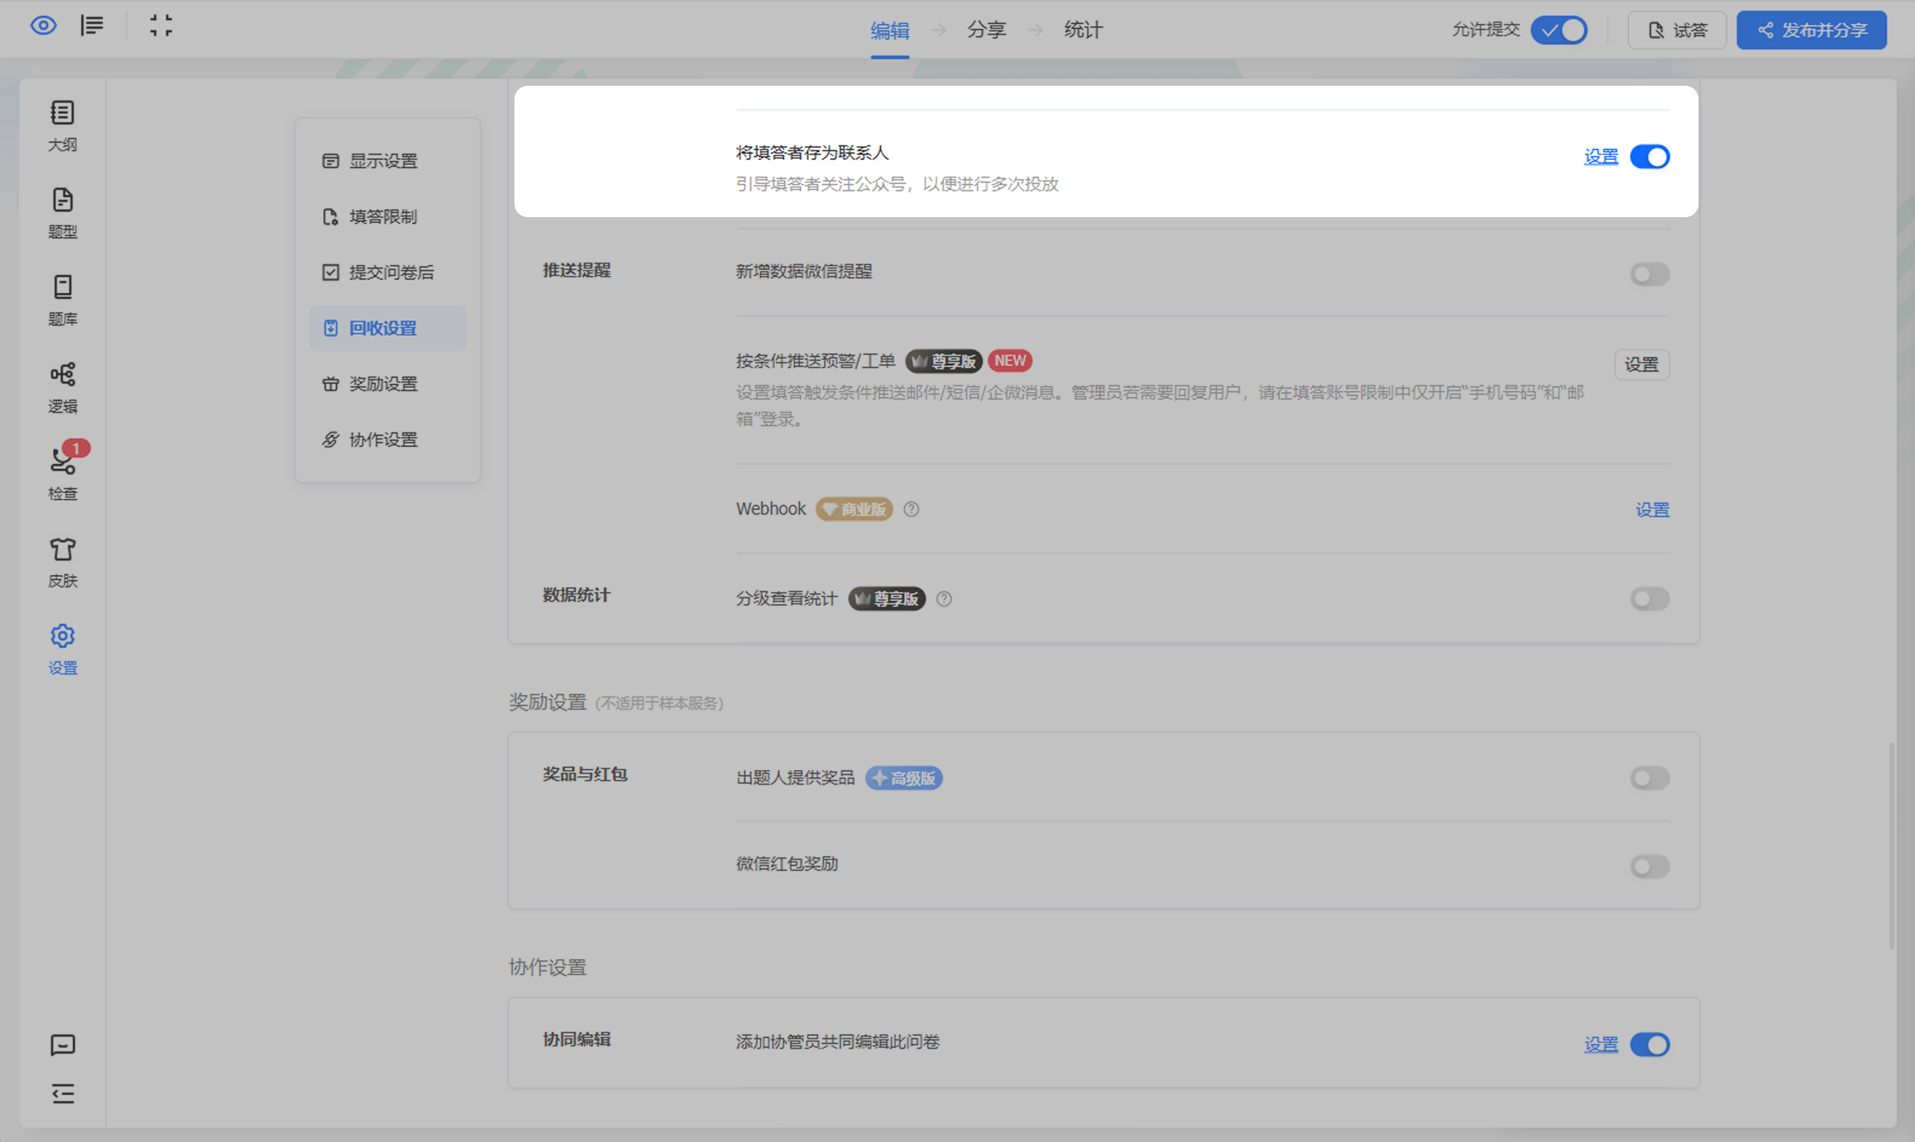Image resolution: width=1915 pixels, height=1142 pixels.
Task: Switch to the 统计 step tab
Action: click(1083, 30)
